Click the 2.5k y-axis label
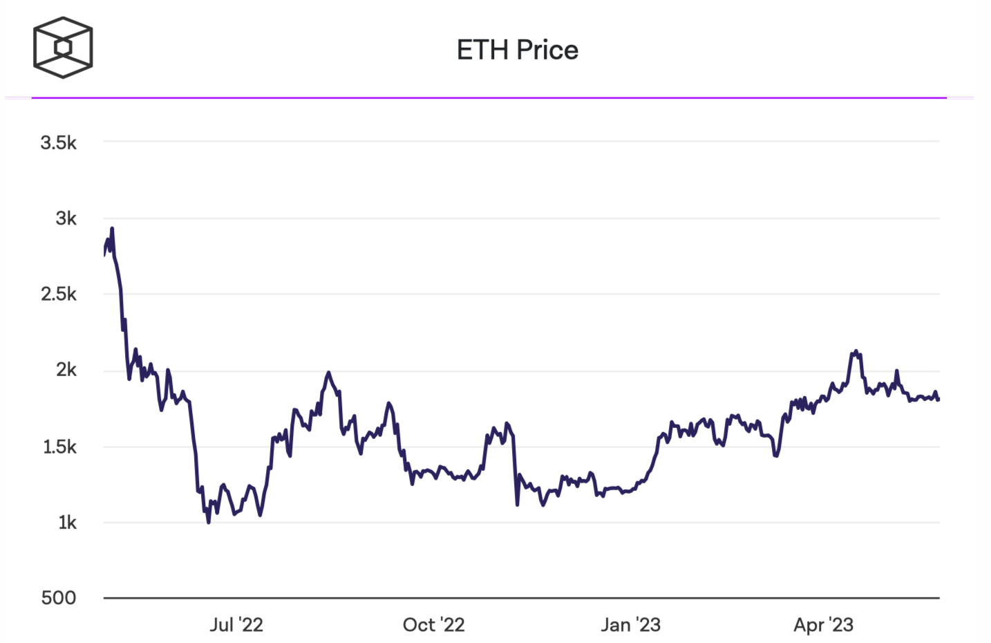Viewport: 991px width, 643px height. pyautogui.click(x=59, y=295)
